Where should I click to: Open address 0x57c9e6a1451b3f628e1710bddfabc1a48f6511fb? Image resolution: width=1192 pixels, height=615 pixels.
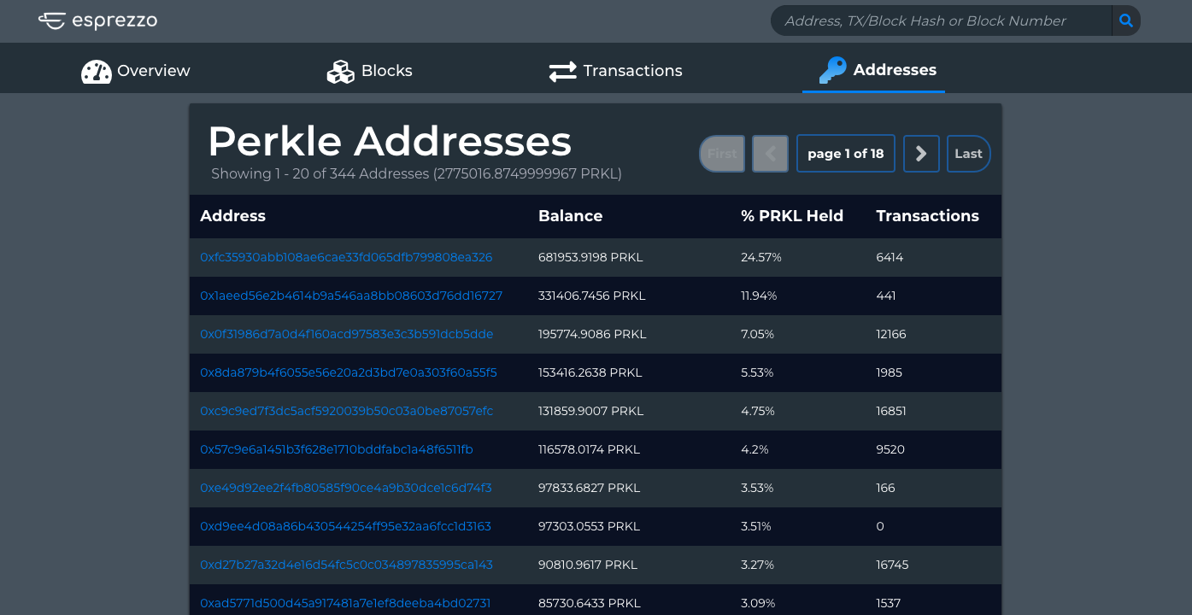click(337, 449)
